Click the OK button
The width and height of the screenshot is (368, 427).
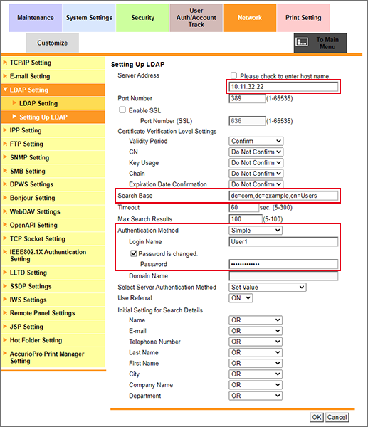click(317, 418)
